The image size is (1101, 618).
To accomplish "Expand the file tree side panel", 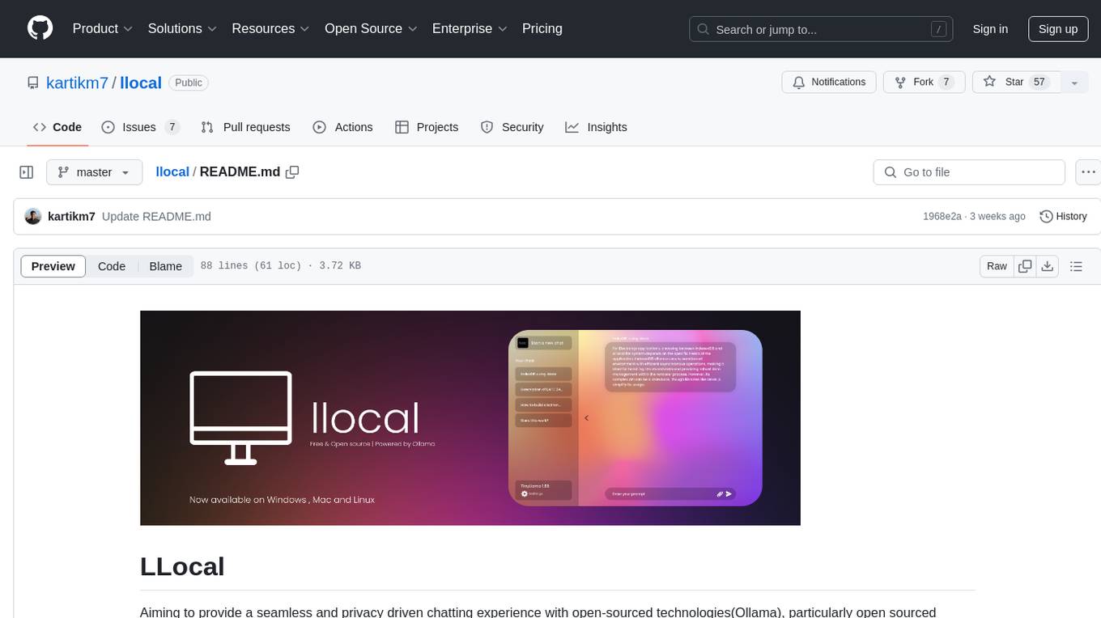I will [x=27, y=172].
